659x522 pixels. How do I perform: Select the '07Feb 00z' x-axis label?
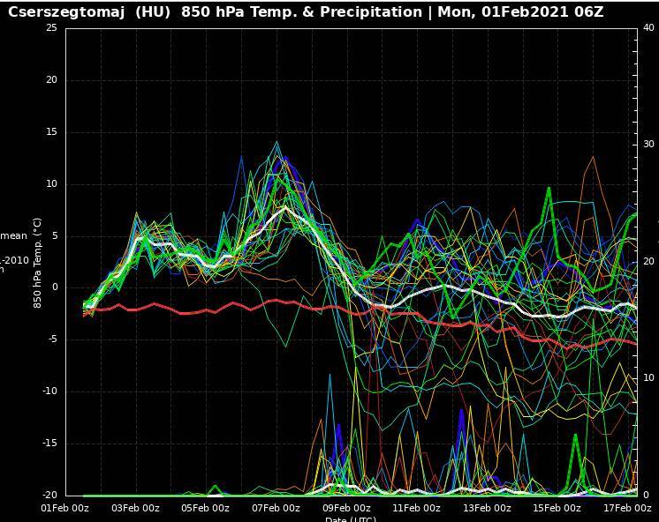[x=276, y=508]
